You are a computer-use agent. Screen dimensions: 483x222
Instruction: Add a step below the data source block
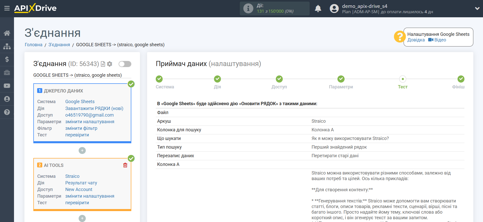[82, 151]
